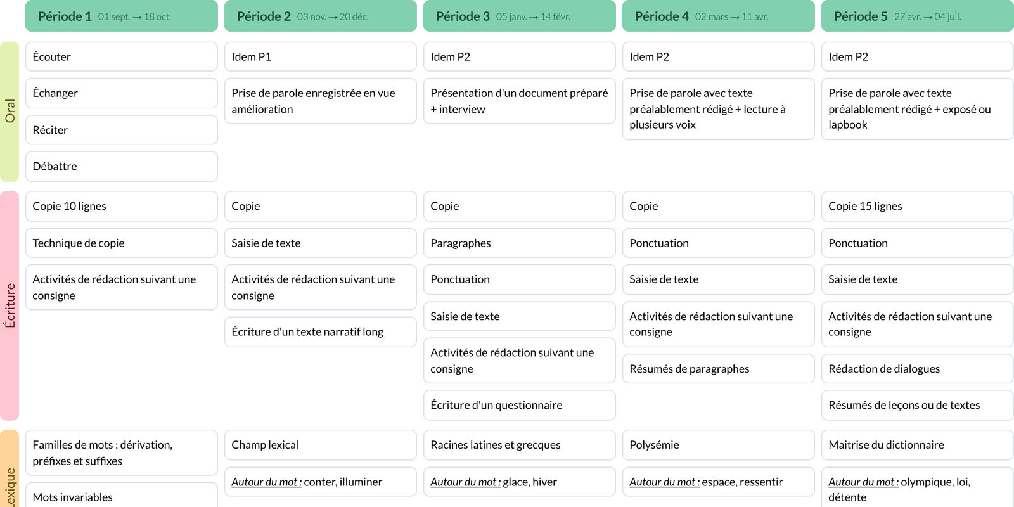
Task: Open the Rédaction de dialogues card
Action: click(917, 369)
